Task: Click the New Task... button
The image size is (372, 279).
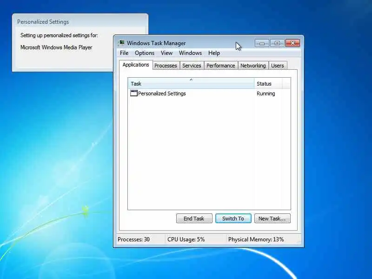Action: (x=272, y=219)
